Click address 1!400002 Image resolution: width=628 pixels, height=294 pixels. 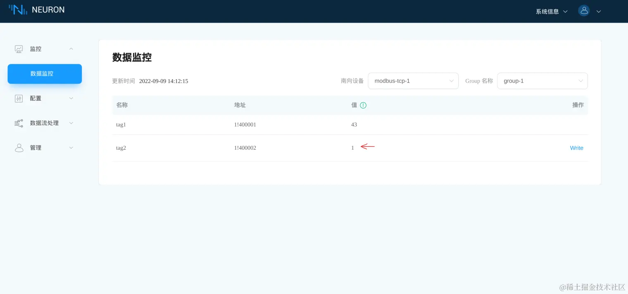click(245, 148)
